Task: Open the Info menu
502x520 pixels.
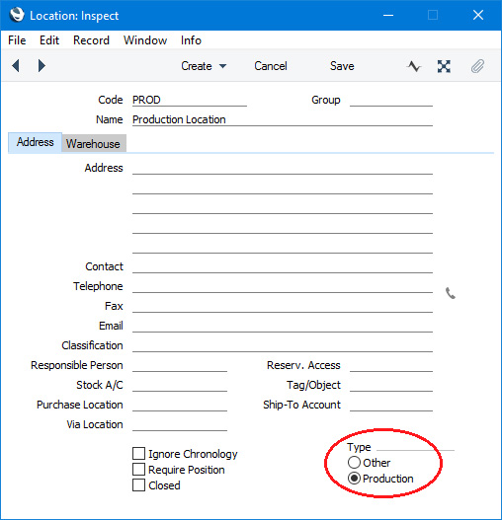Action: [191, 40]
